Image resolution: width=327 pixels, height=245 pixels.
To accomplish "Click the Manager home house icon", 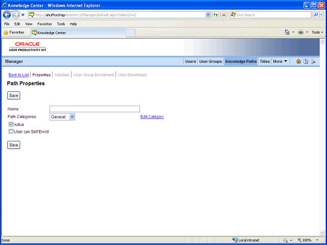I will 298,61.
